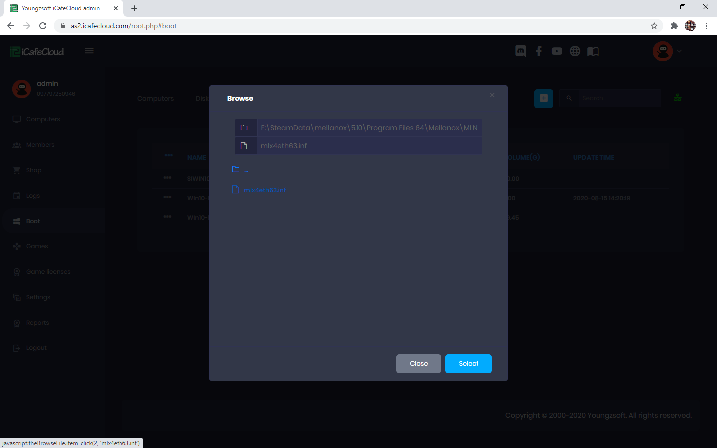The image size is (717, 448).
Task: Open the Chrome three-dot menu
Action: point(707,26)
